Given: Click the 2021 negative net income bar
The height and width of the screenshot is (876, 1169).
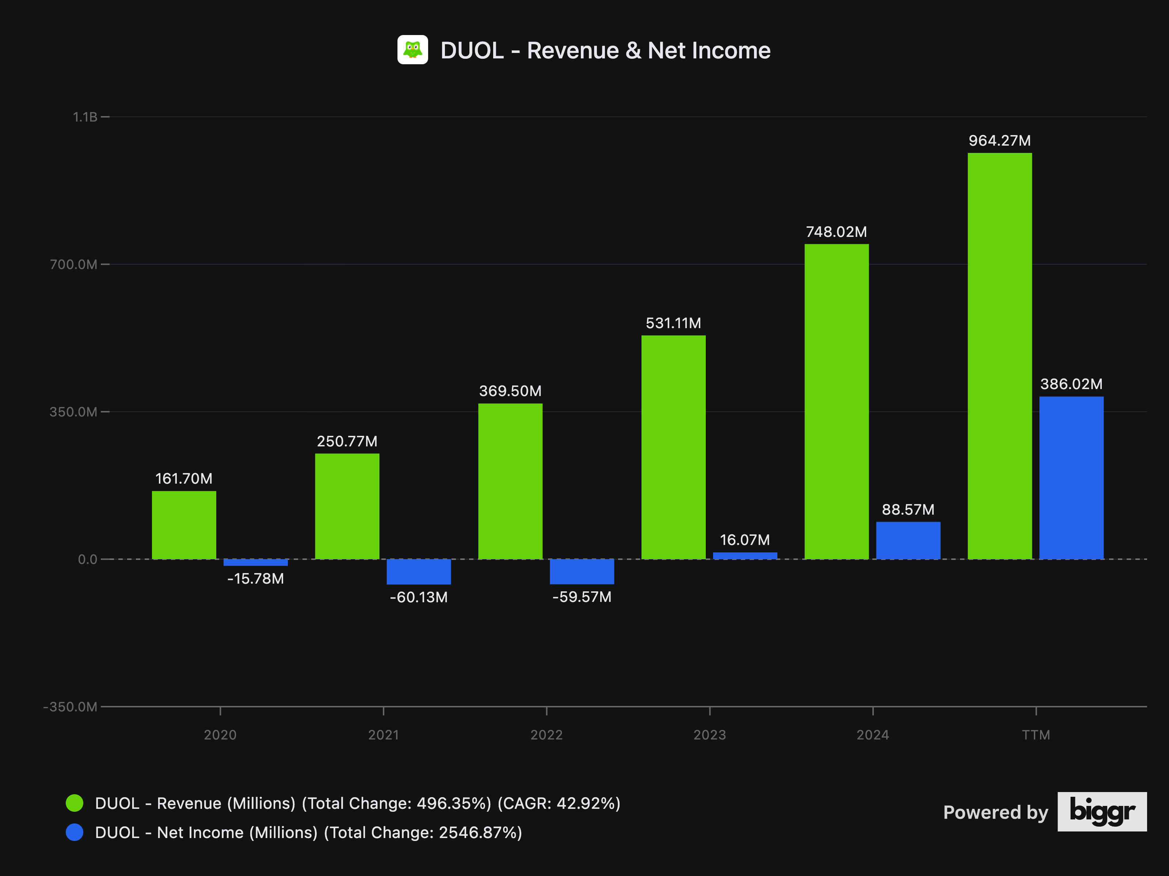Looking at the screenshot, I should coord(419,571).
